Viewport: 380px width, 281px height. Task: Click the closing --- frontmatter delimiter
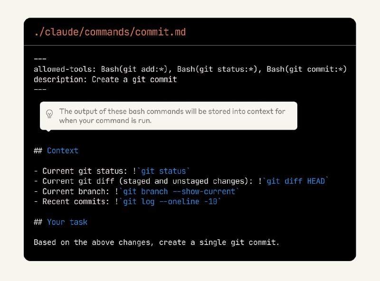[x=40, y=89]
